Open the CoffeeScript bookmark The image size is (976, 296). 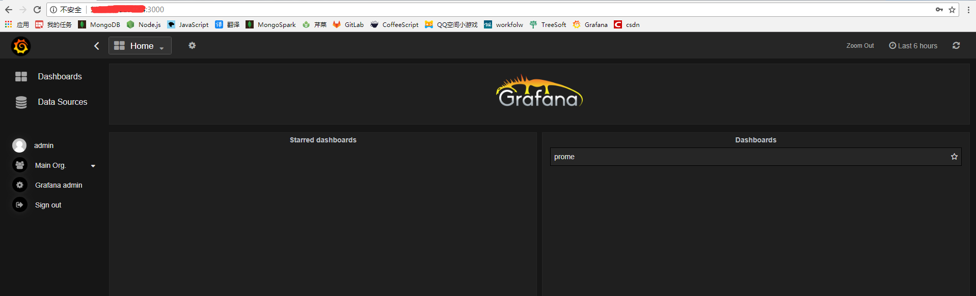394,24
